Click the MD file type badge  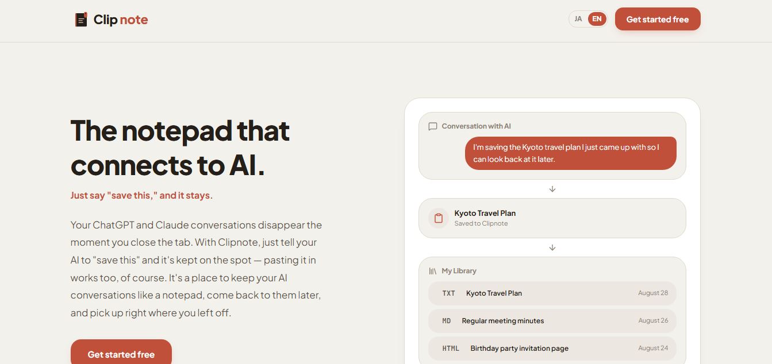[x=447, y=321]
